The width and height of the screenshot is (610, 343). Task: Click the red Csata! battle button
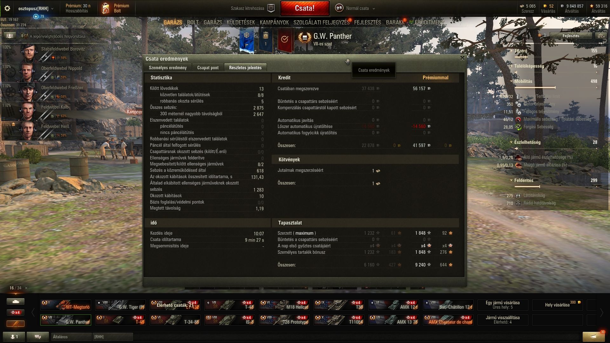(305, 8)
